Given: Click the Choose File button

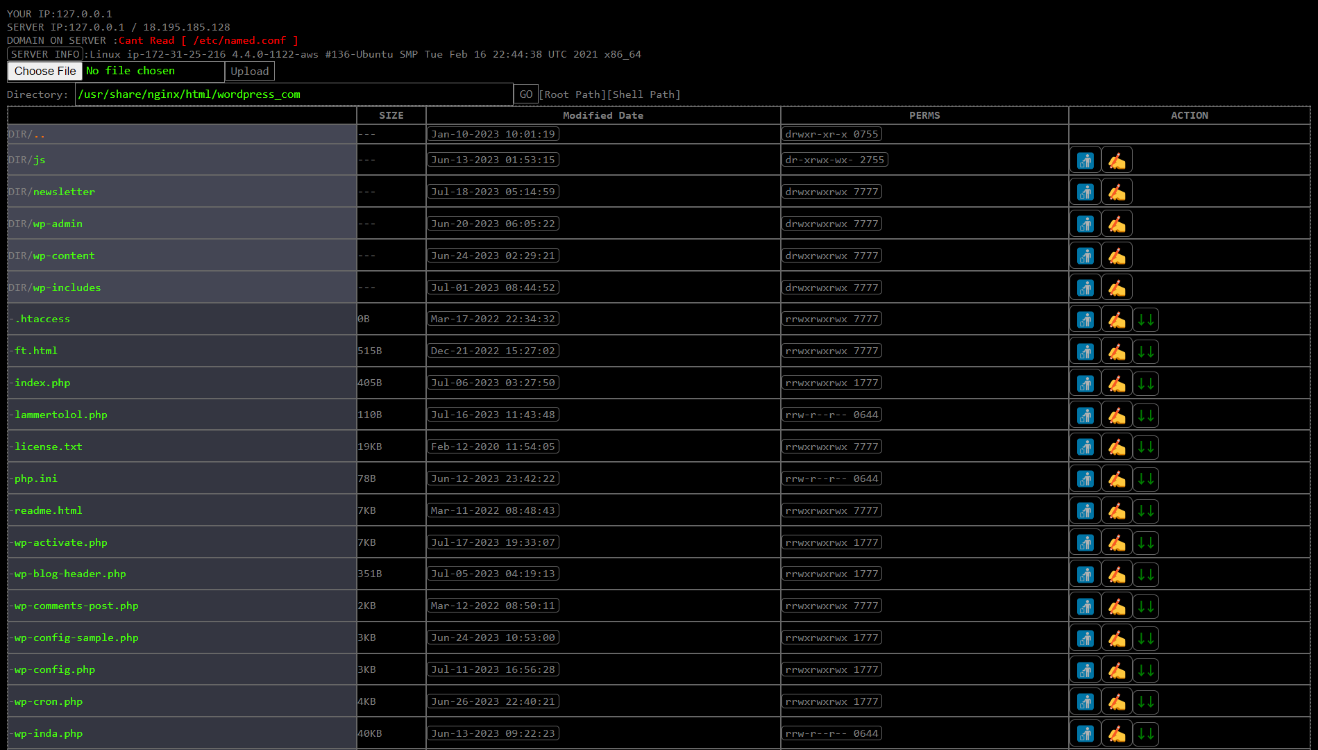Looking at the screenshot, I should (45, 71).
